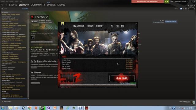Select Realm of the Mad God
This screenshot has width=196, height=110.
point(8,77)
